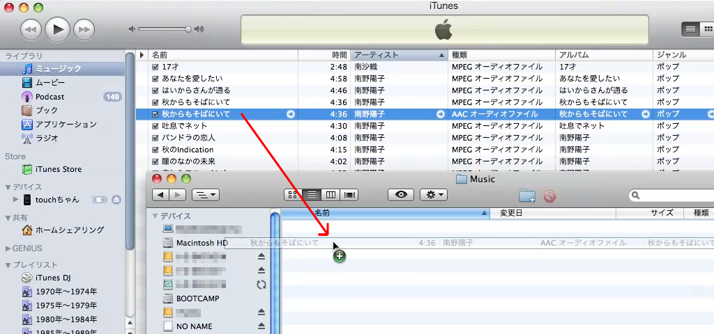Click the low volume speaker icon
This screenshot has height=334, width=714.
coord(132,29)
